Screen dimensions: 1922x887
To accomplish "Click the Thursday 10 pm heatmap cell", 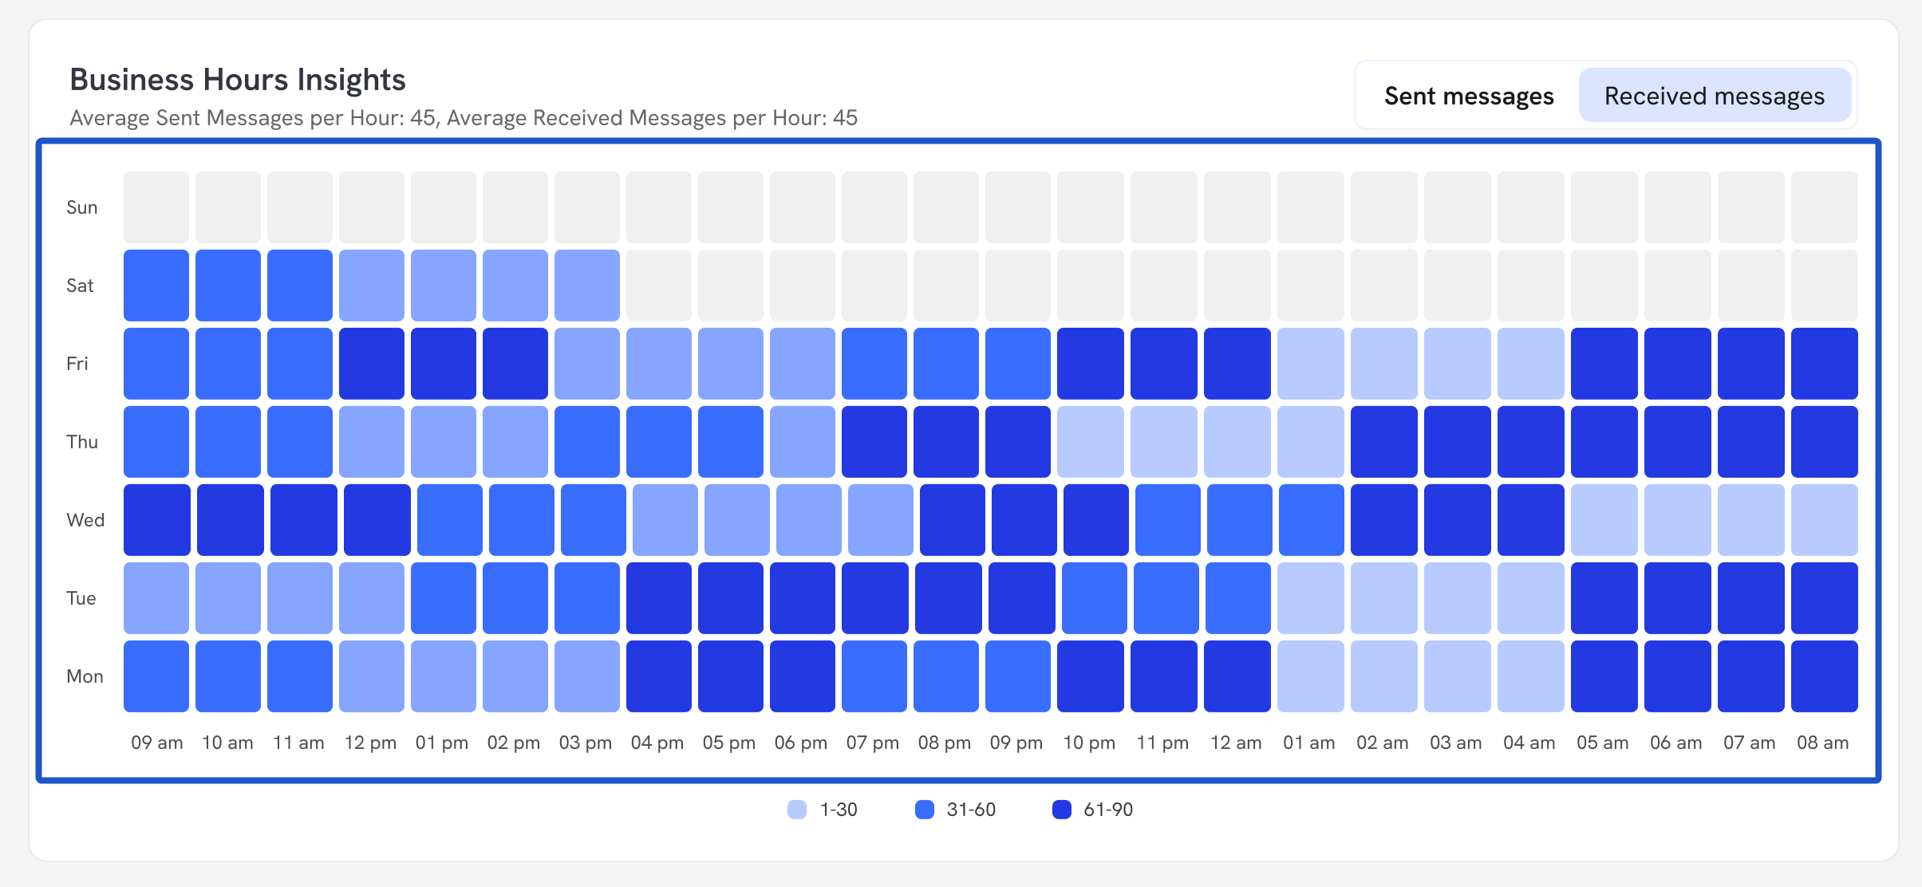I will [x=1090, y=442].
